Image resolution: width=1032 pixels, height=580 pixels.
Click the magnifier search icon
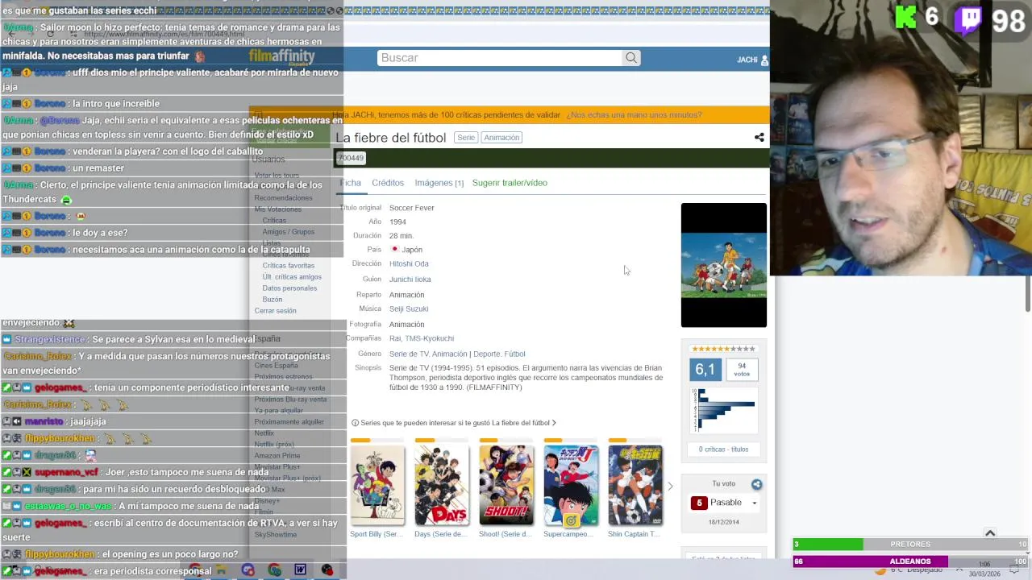[x=631, y=58]
